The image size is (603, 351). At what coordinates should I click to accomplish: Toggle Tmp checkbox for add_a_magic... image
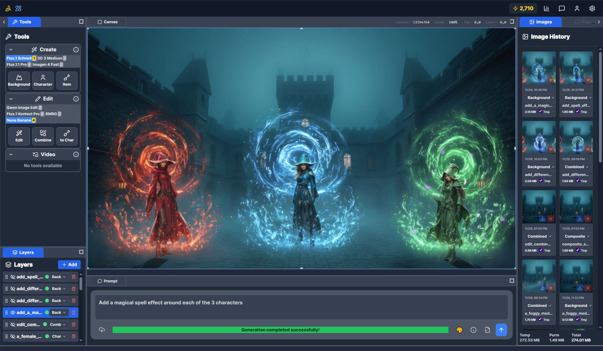540,111
